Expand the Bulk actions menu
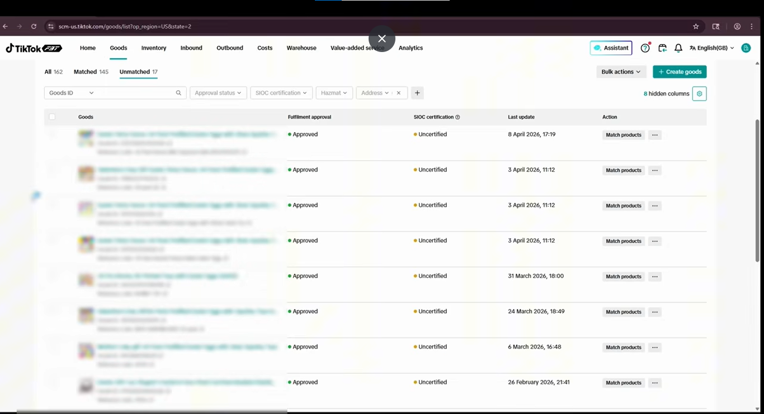Viewport: 764px width, 414px height. [x=621, y=72]
